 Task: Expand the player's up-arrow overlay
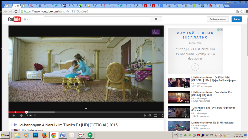coord(86,108)
